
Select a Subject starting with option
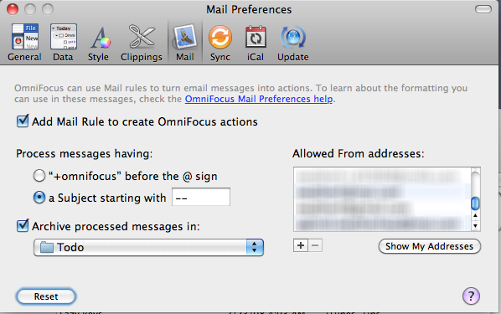[39, 198]
